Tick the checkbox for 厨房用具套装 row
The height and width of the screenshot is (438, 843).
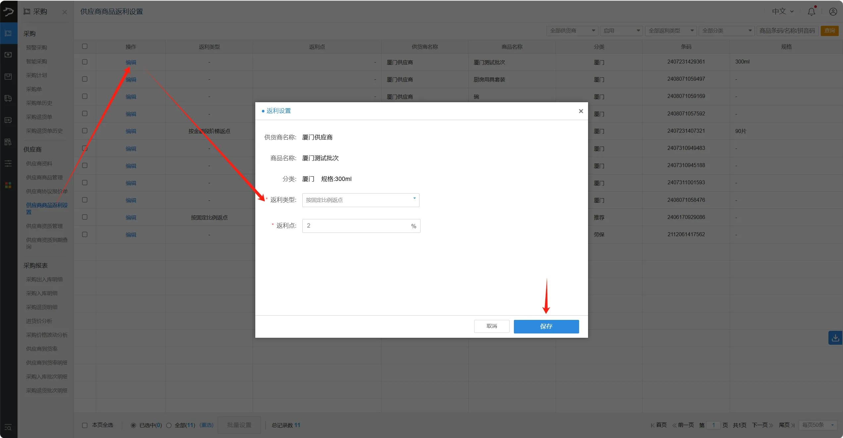85,79
